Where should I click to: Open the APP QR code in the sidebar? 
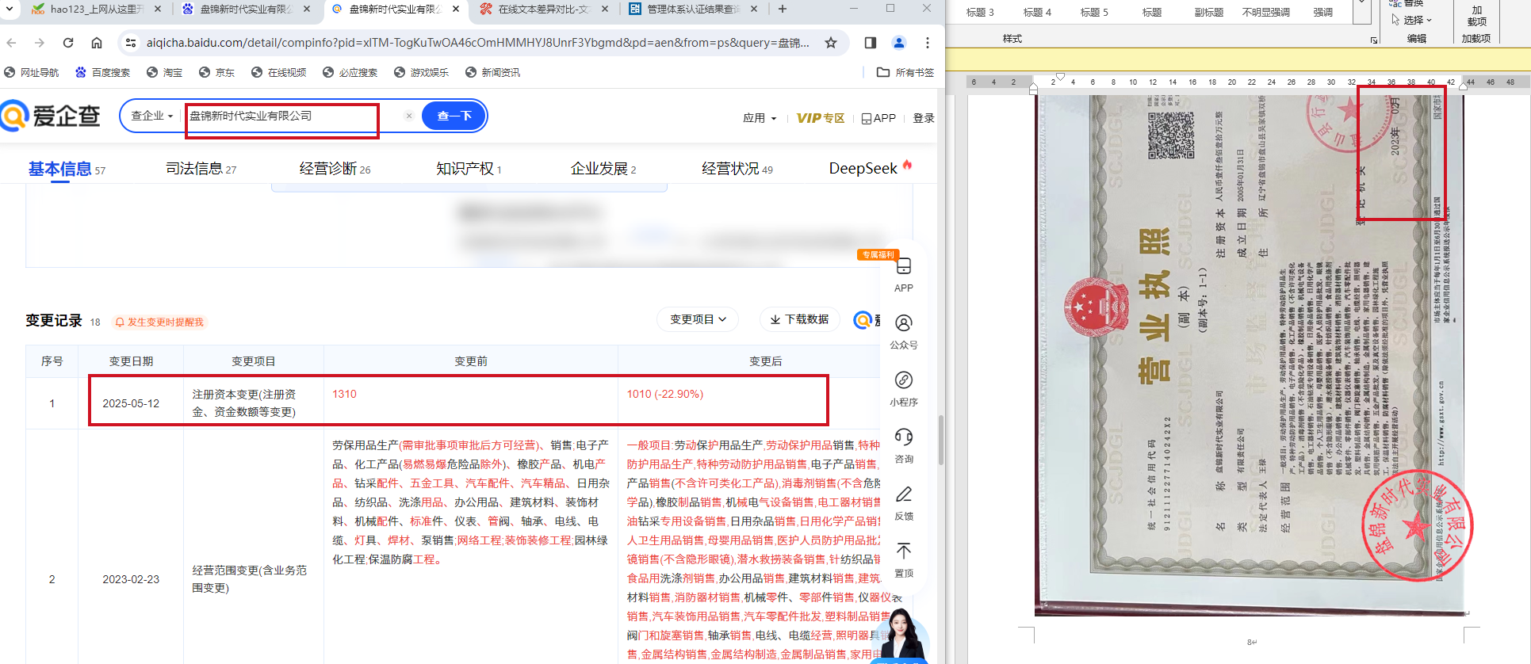903,274
